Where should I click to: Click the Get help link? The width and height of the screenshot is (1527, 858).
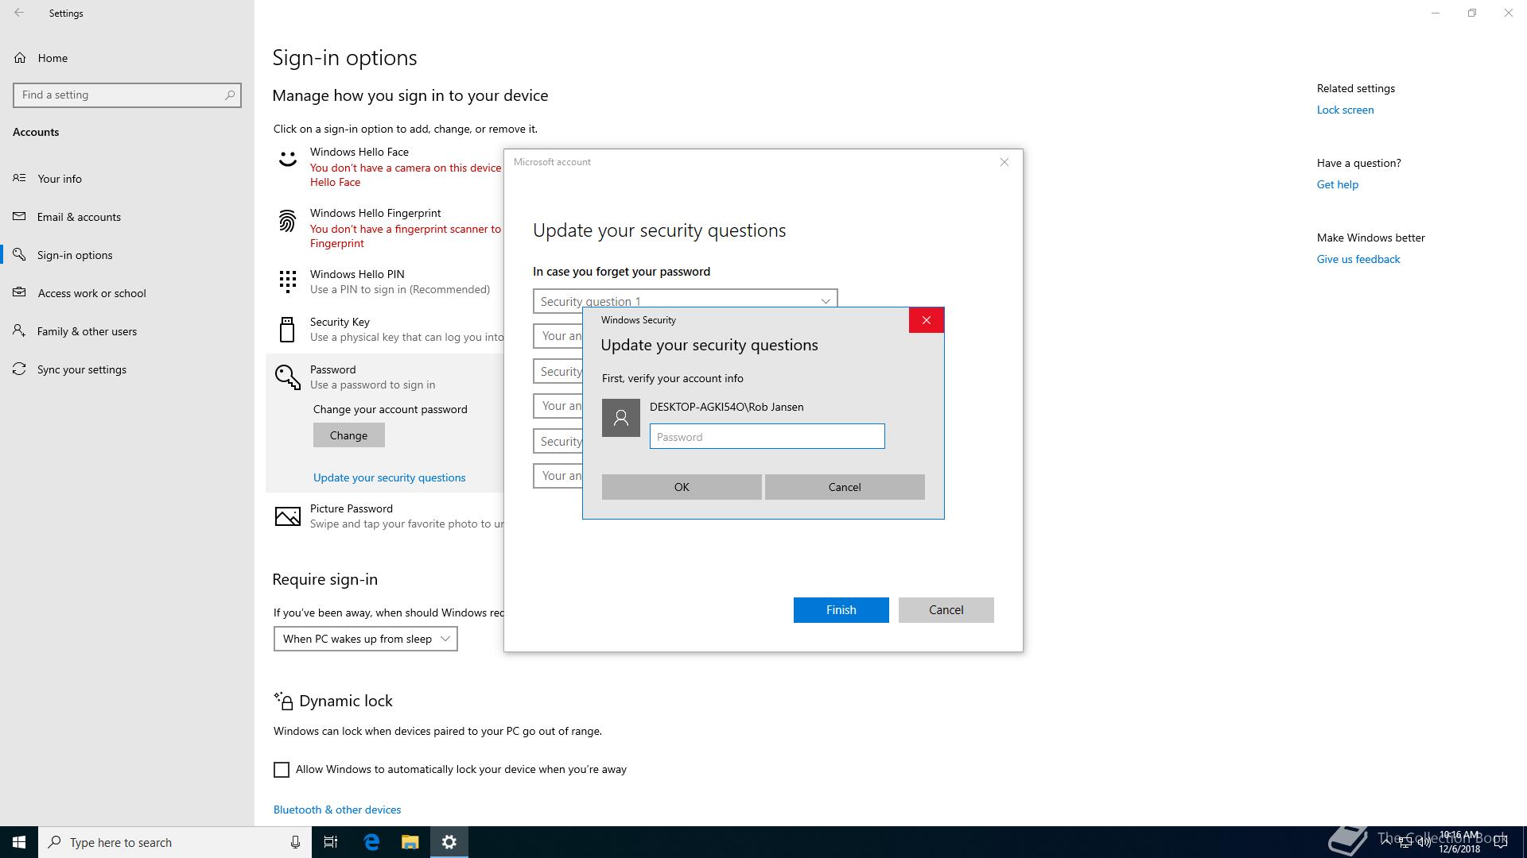coord(1338,184)
